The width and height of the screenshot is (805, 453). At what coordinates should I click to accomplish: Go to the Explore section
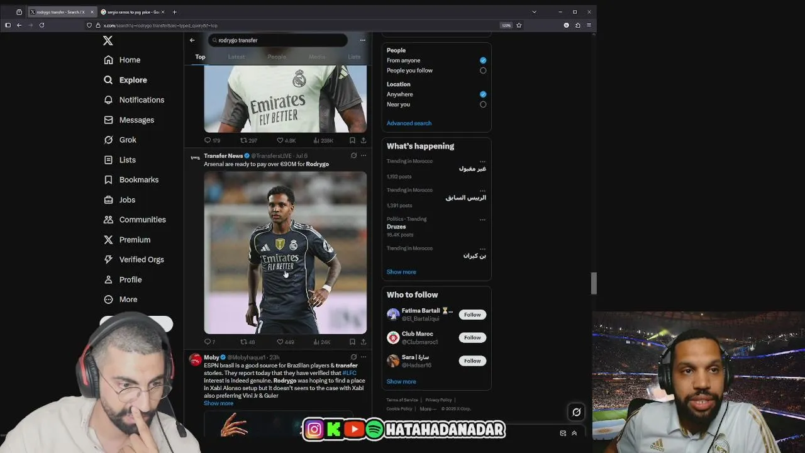[x=125, y=80]
